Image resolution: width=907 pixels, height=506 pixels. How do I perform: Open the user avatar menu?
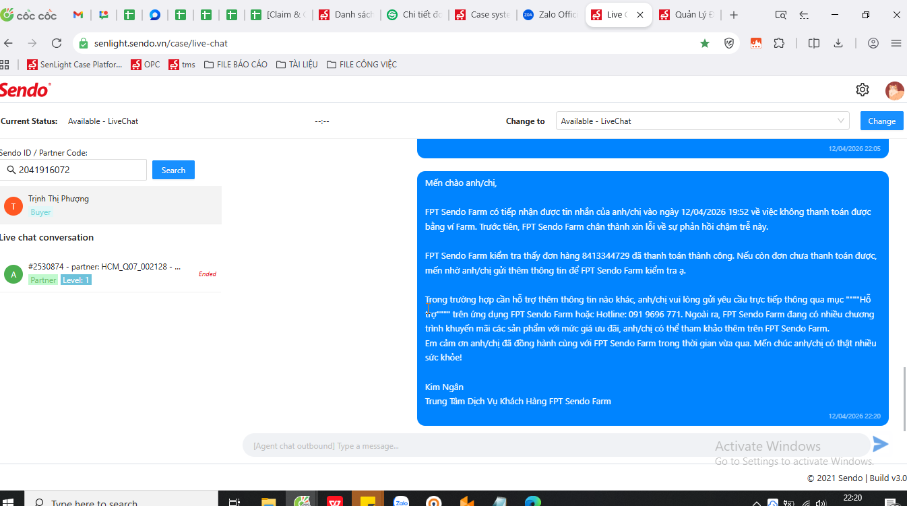point(895,90)
